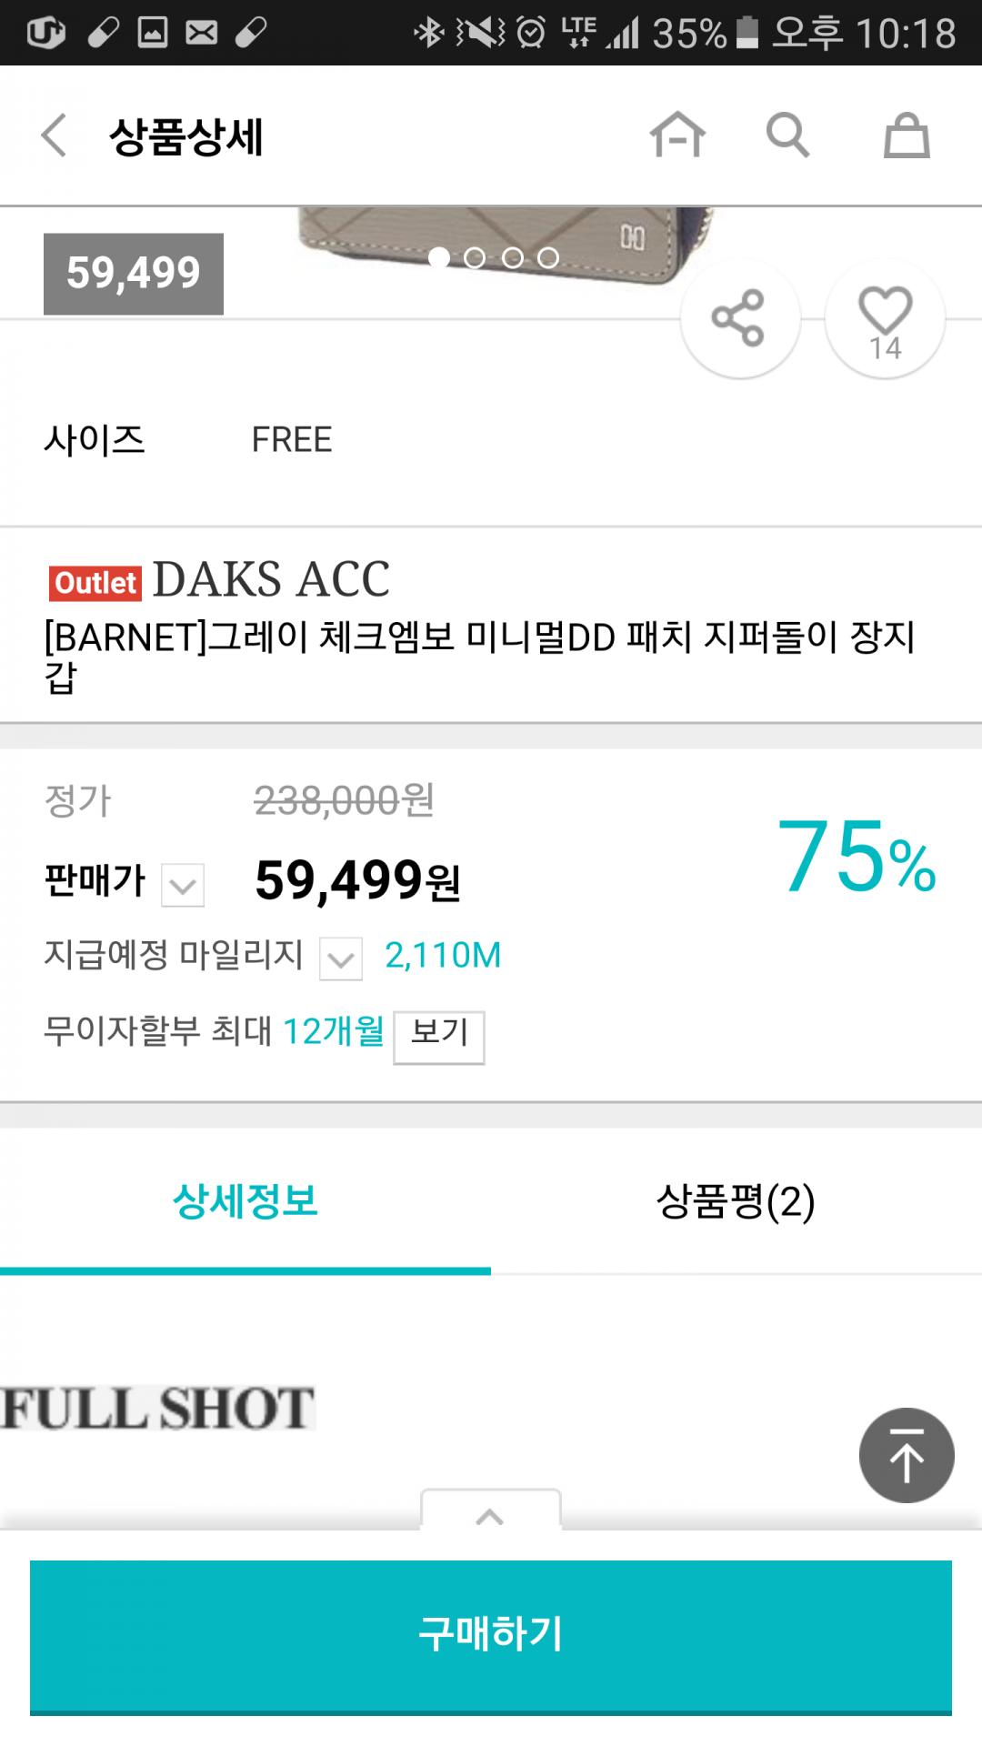Open search with magnifier icon
Image resolution: width=982 pixels, height=1746 pixels.
click(x=787, y=135)
